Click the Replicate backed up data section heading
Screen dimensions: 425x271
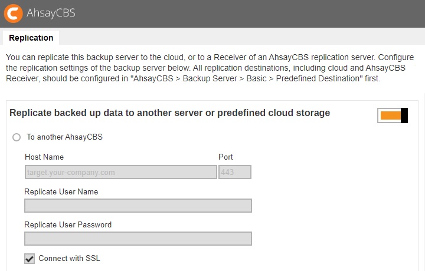tap(169, 113)
